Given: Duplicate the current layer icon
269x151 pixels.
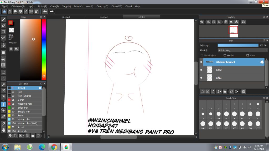Looking at the screenshot, I should click(231, 91).
